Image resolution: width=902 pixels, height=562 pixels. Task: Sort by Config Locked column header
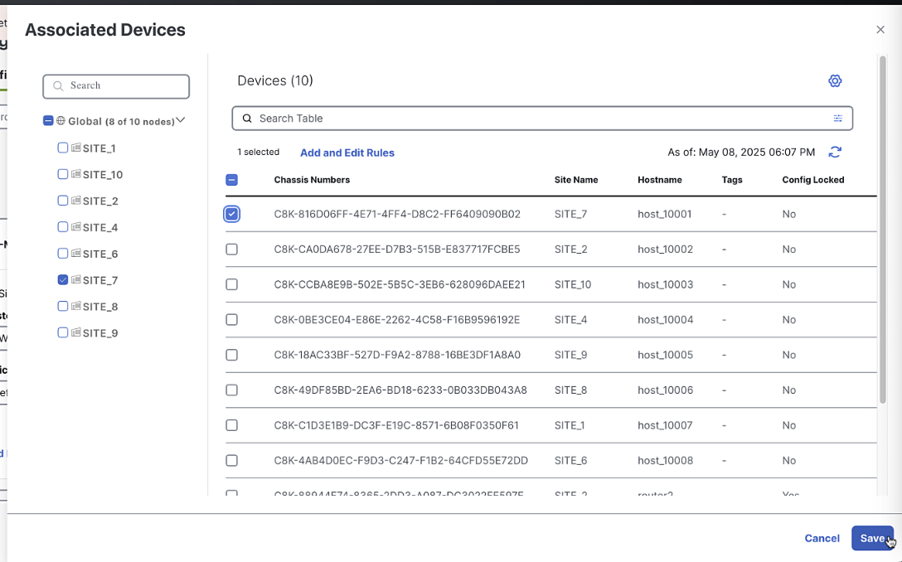(813, 180)
